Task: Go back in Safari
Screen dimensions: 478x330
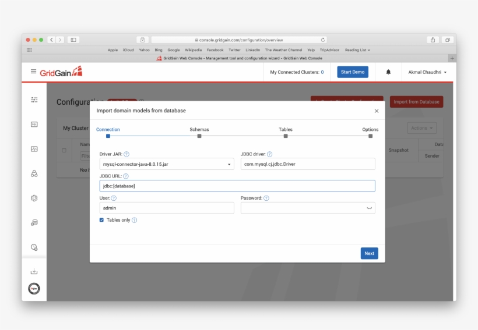Action: (x=51, y=40)
